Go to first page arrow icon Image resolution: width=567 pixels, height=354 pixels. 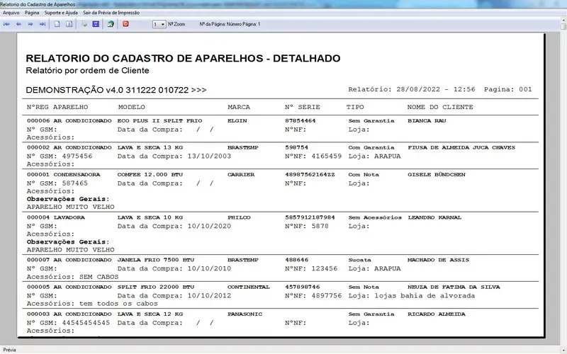tap(6, 24)
